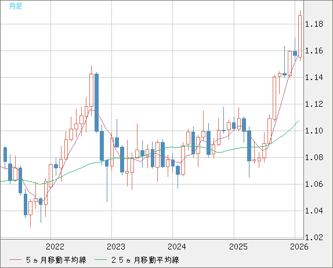Click the pink 5-month legend line sample
The image size is (333, 268).
15,260
